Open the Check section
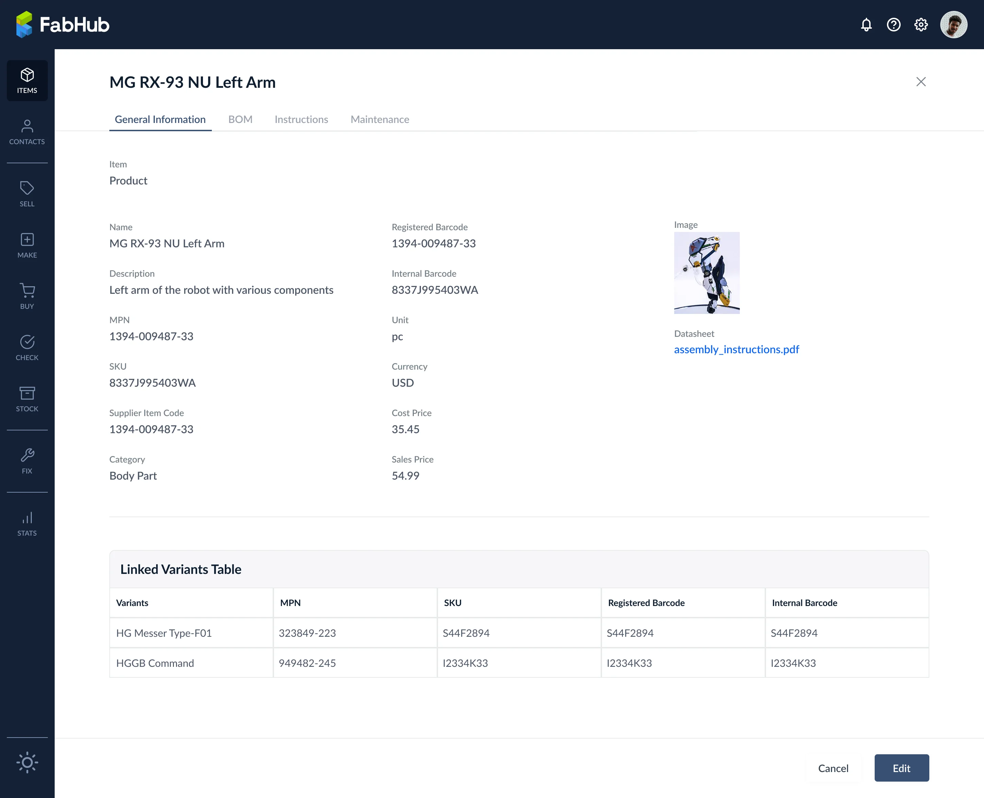 (x=27, y=348)
